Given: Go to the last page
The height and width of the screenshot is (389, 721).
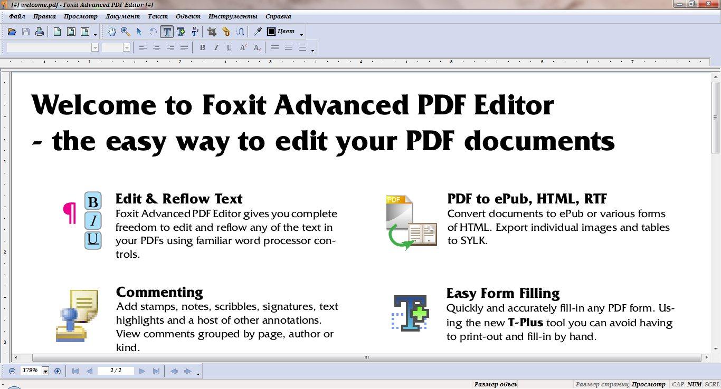Looking at the screenshot, I should pos(156,371).
